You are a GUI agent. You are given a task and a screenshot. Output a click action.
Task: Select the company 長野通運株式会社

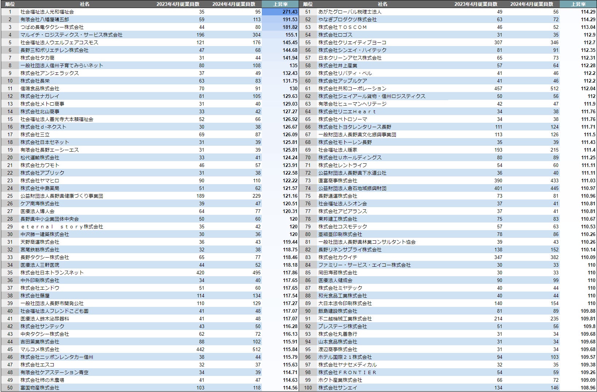[338, 196]
